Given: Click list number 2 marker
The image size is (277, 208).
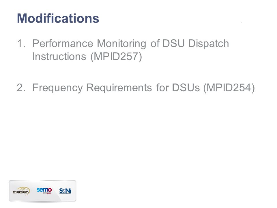Looking at the screenshot, I should click(x=21, y=87).
